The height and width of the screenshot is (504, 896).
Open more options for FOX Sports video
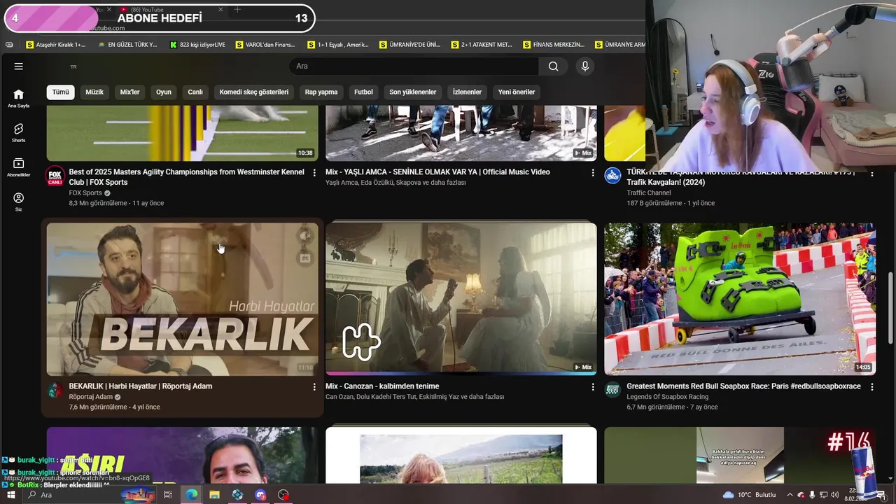click(x=314, y=172)
